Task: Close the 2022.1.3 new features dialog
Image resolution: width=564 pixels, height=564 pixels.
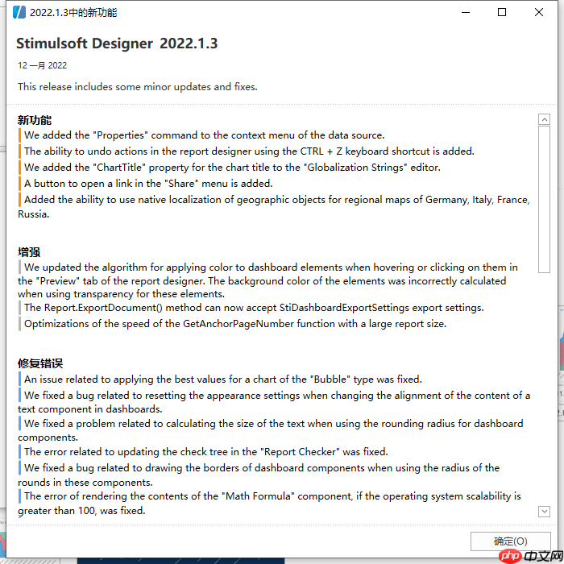Action: [x=538, y=12]
